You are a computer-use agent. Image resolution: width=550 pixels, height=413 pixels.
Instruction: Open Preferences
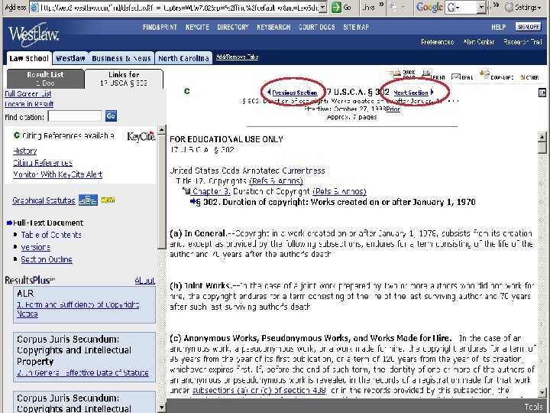pyautogui.click(x=438, y=42)
